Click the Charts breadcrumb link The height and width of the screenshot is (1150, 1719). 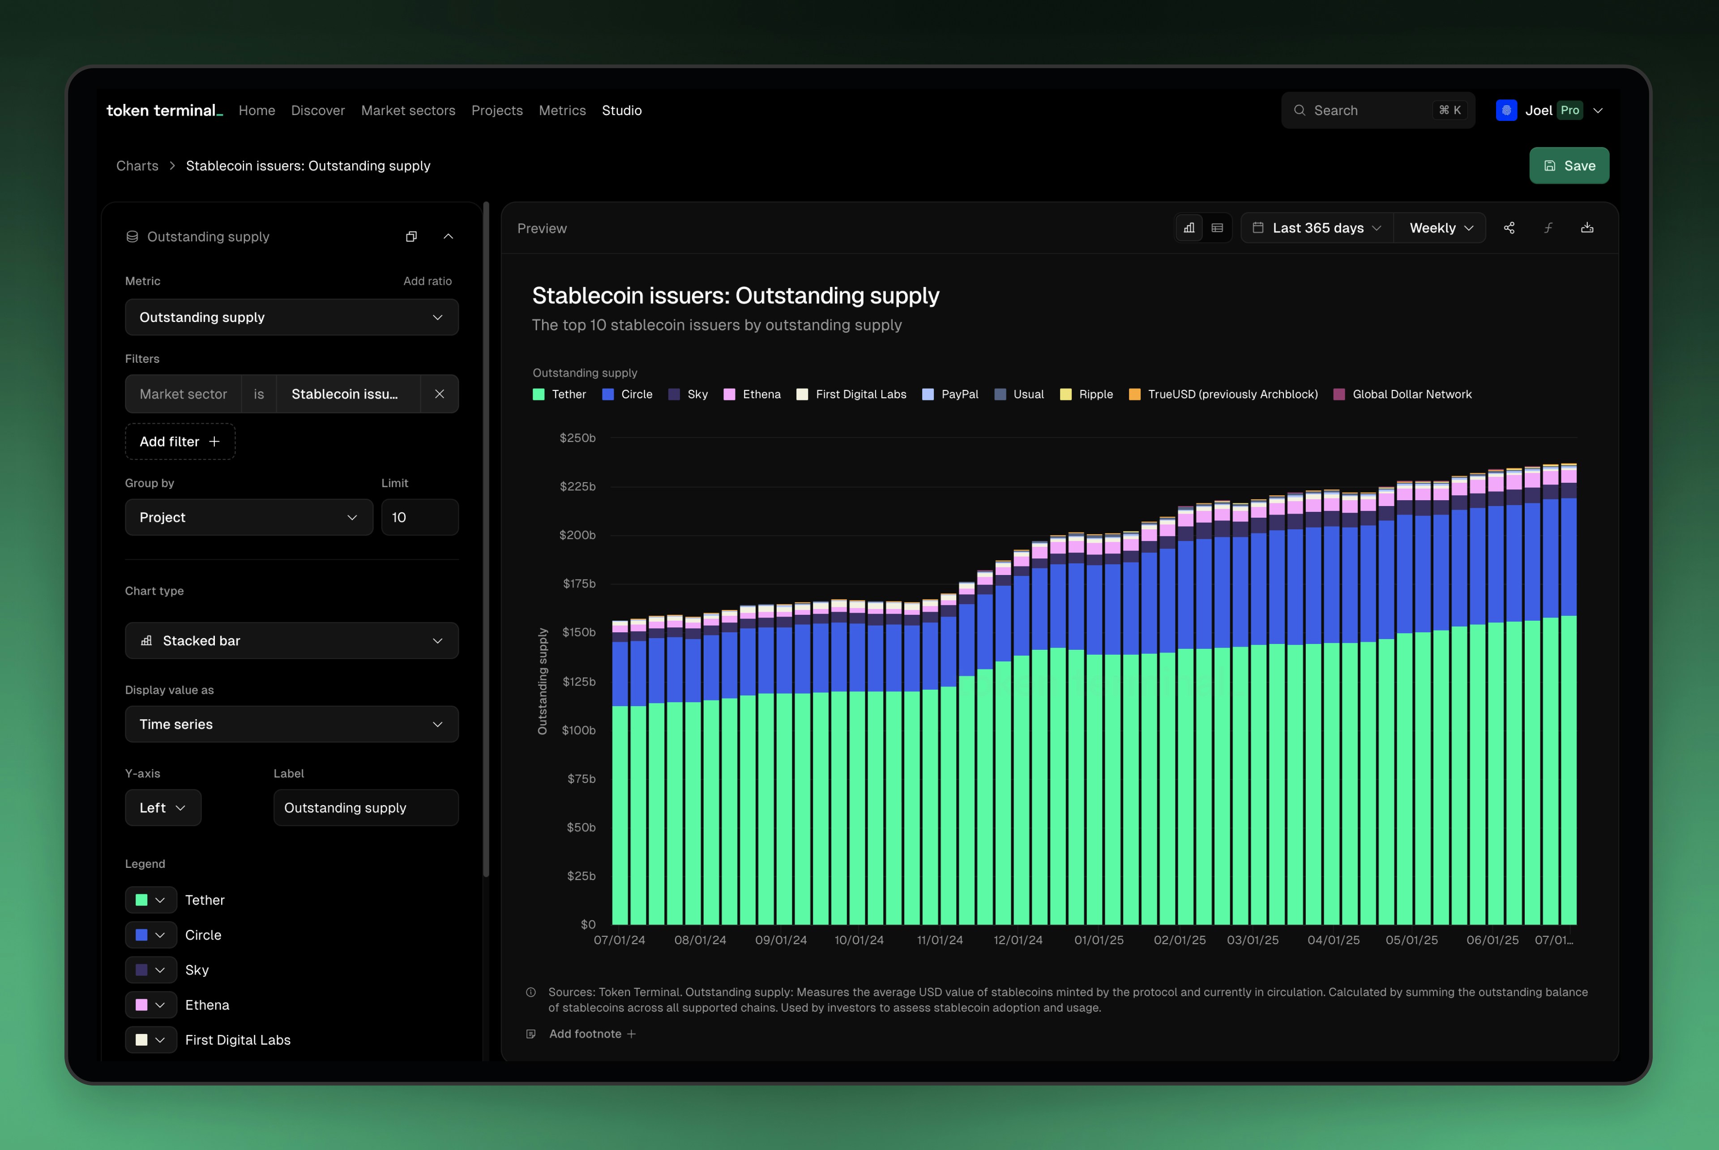tap(137, 166)
